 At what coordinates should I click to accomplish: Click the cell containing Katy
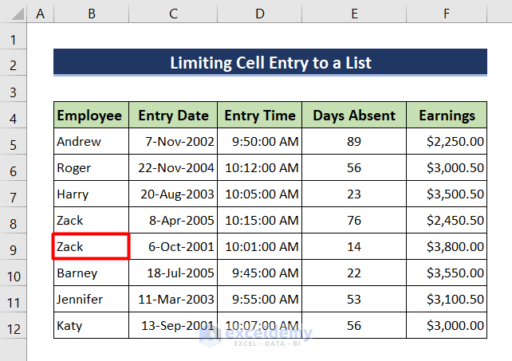91,326
